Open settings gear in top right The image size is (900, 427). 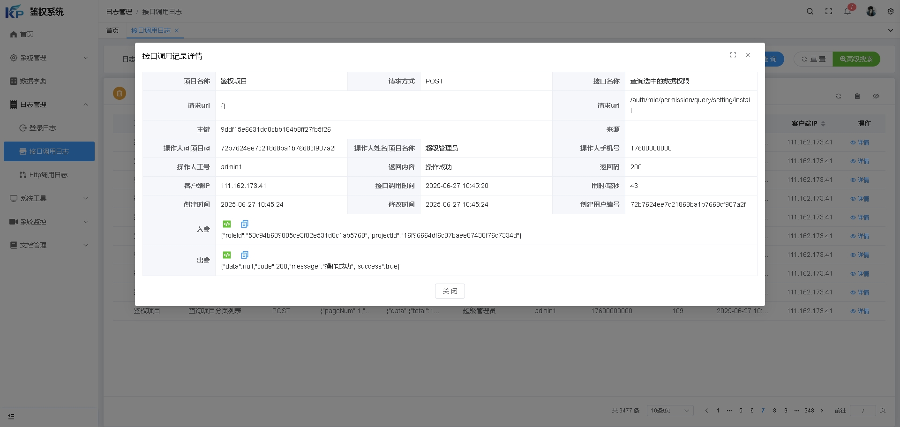coord(891,11)
